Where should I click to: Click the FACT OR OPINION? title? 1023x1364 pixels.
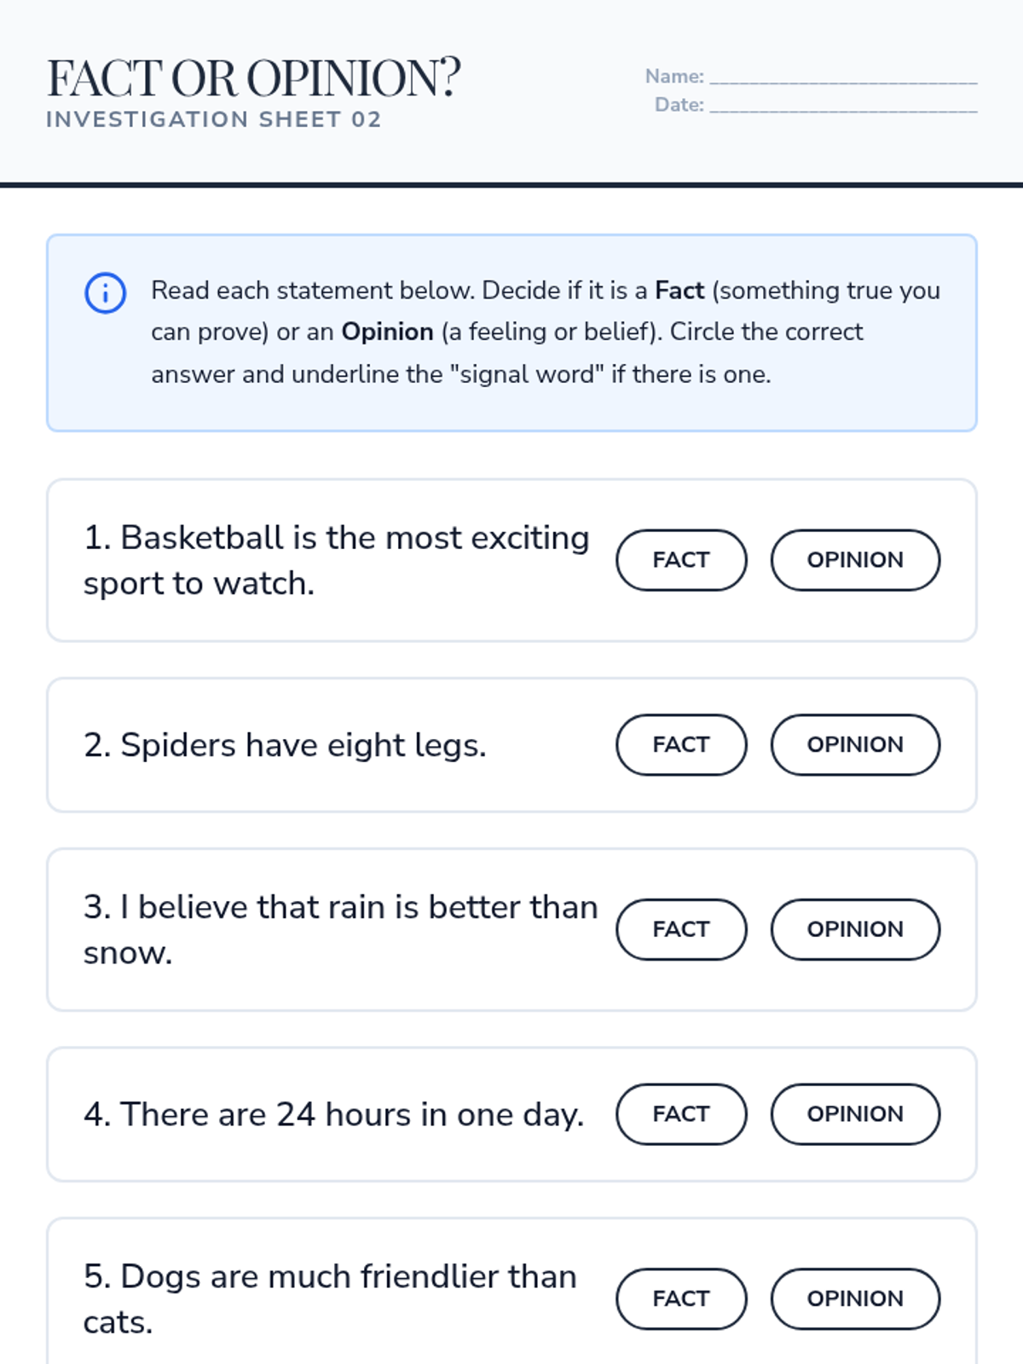coord(253,78)
